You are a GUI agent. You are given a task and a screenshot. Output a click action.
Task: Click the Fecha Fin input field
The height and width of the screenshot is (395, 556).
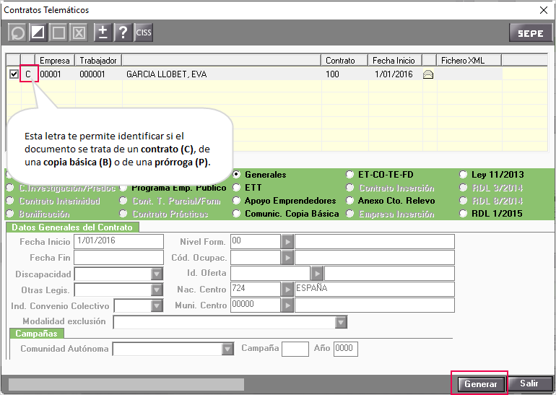click(x=119, y=257)
